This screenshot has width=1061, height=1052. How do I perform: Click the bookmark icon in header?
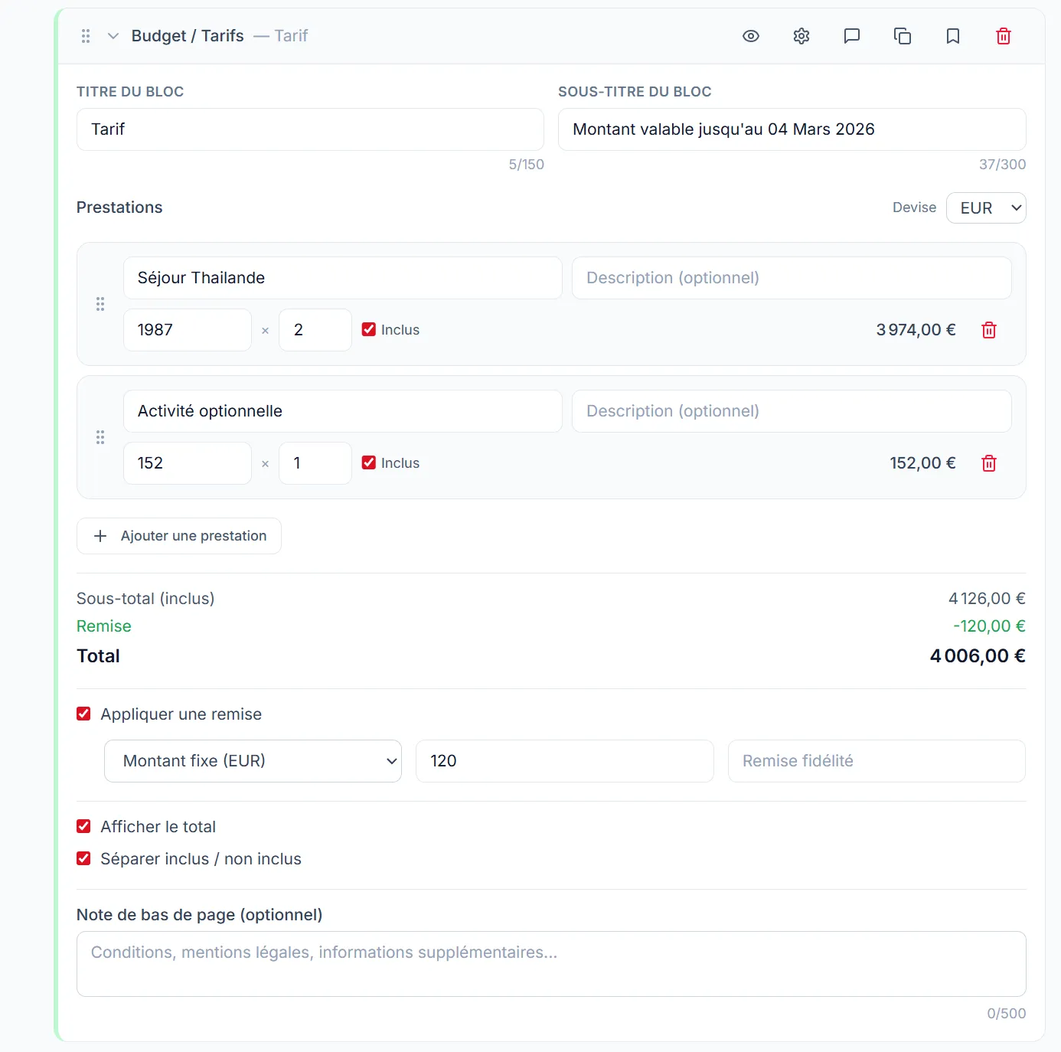click(x=953, y=36)
